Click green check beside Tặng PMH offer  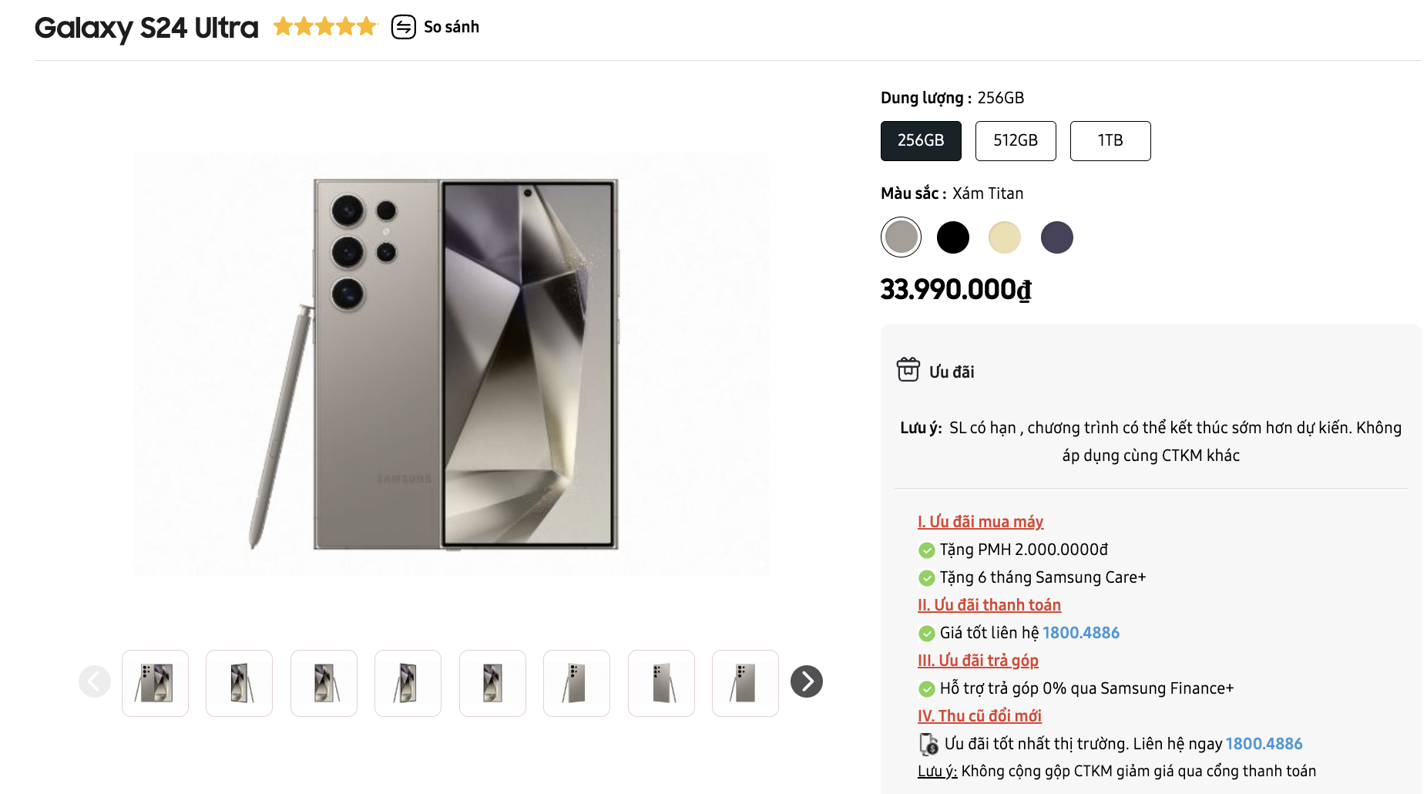click(x=927, y=550)
